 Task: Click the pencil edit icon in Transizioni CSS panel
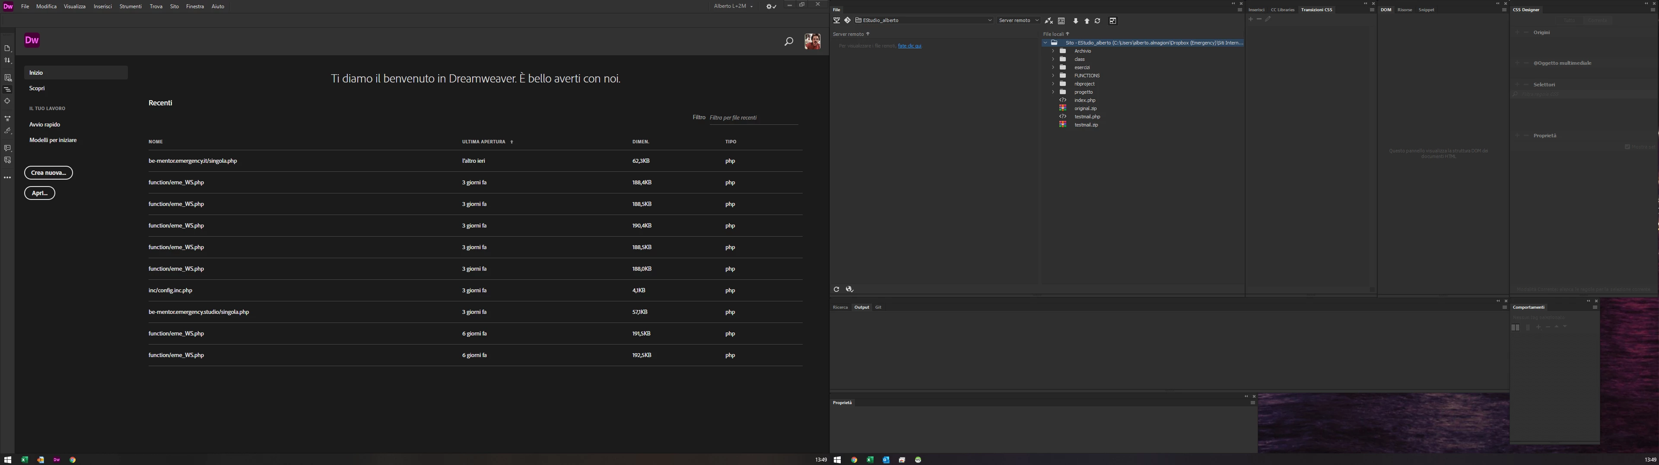[x=1268, y=19]
